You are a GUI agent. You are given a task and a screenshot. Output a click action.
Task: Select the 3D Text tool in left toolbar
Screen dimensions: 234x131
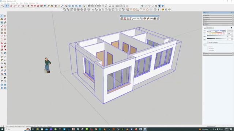tap(5, 63)
